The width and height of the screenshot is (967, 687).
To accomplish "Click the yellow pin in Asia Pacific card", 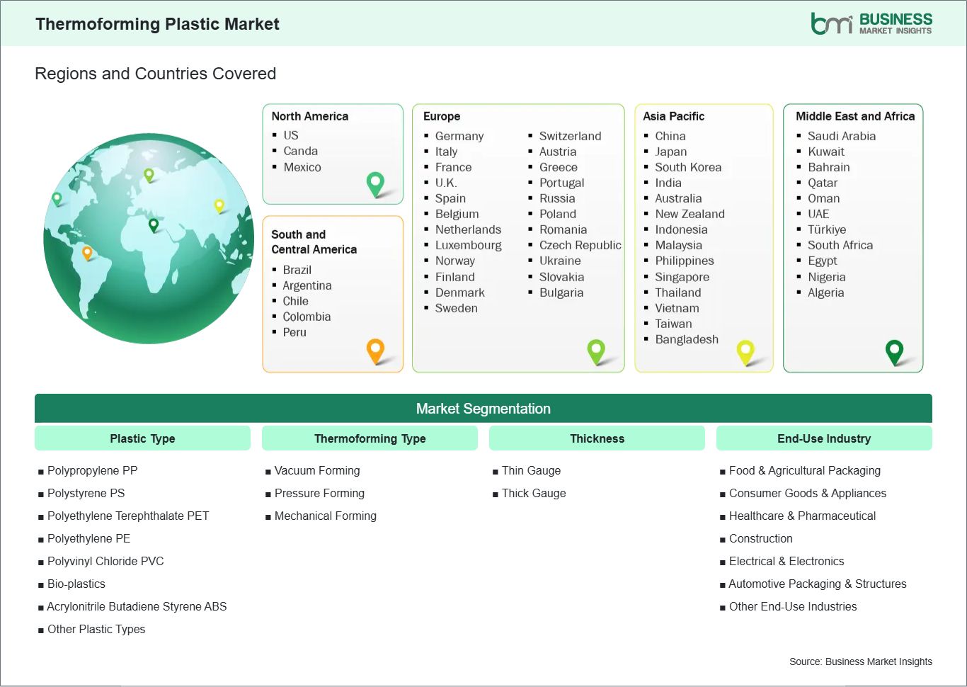I will tap(745, 352).
